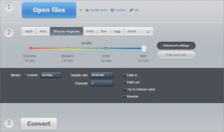Select the Constant bitrate radio button
This screenshot has height=132, width=224.
pos(25,75)
